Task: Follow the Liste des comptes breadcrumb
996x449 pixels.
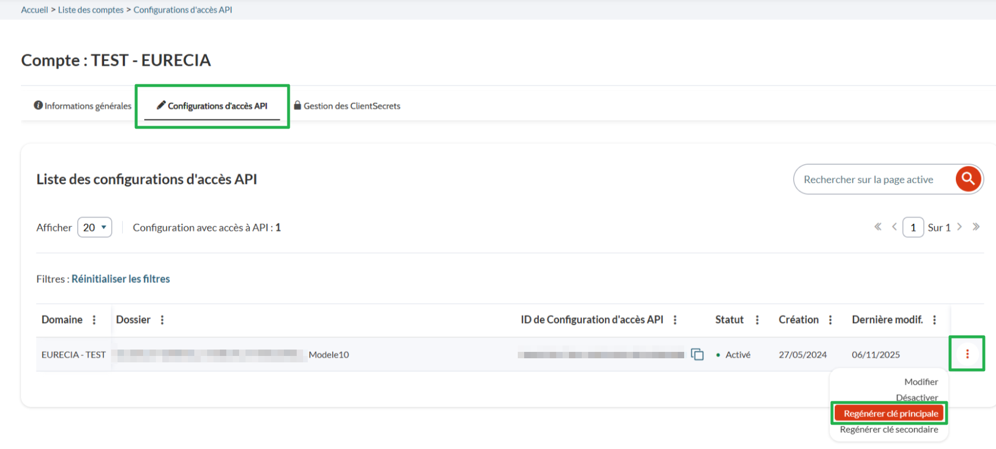Action: 91,10
